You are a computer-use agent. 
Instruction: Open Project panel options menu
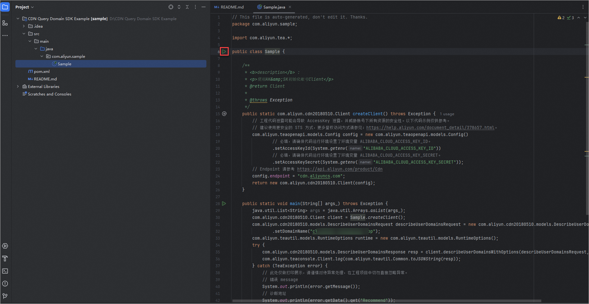[x=195, y=7]
